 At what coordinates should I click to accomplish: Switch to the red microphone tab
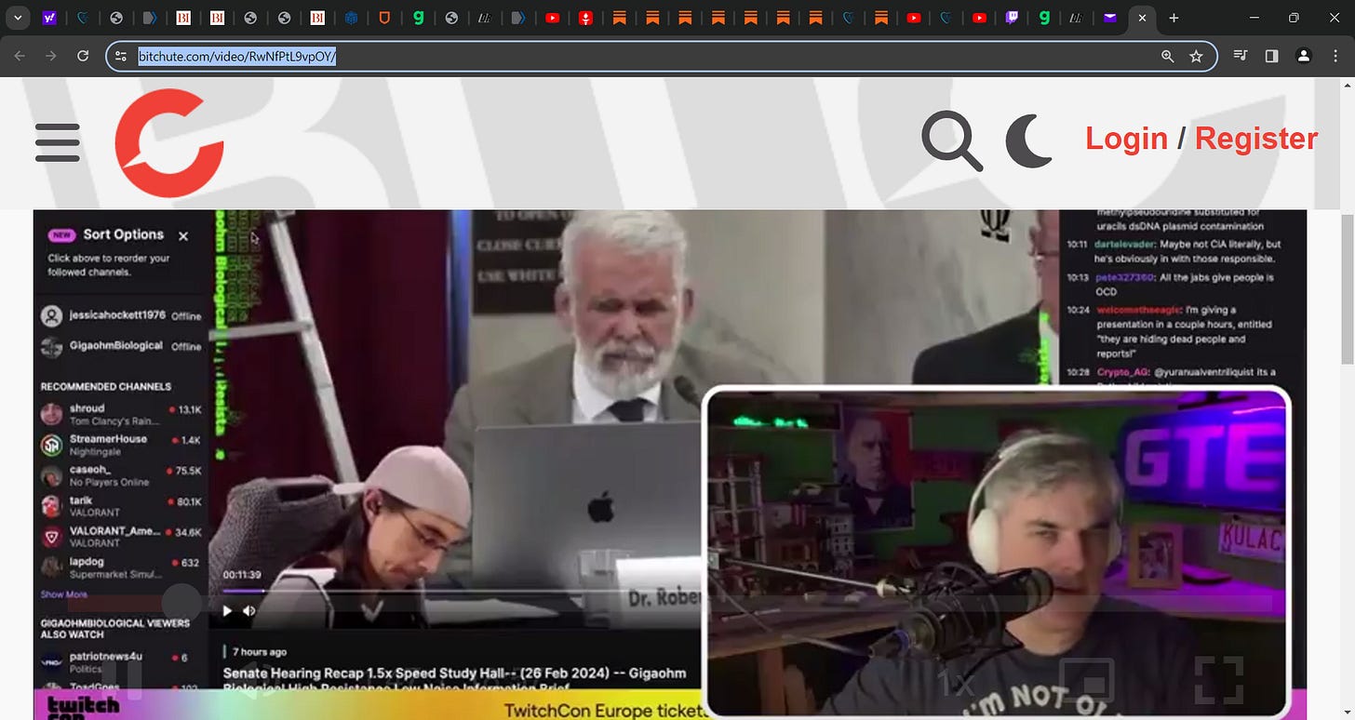[585, 18]
